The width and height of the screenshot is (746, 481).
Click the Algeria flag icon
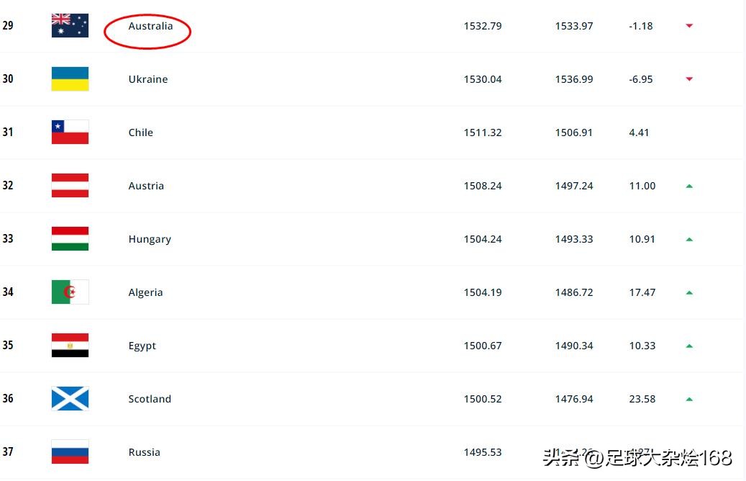click(x=70, y=292)
